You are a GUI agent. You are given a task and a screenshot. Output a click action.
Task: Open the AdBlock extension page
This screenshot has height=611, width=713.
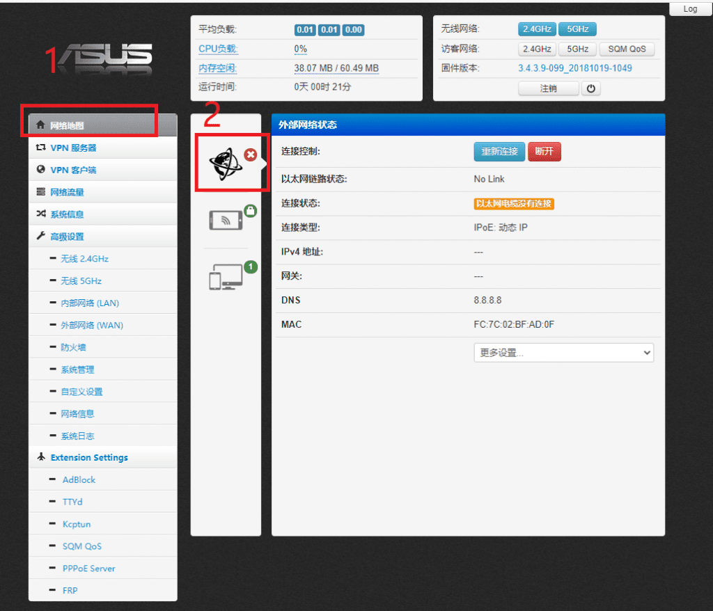(103, 479)
